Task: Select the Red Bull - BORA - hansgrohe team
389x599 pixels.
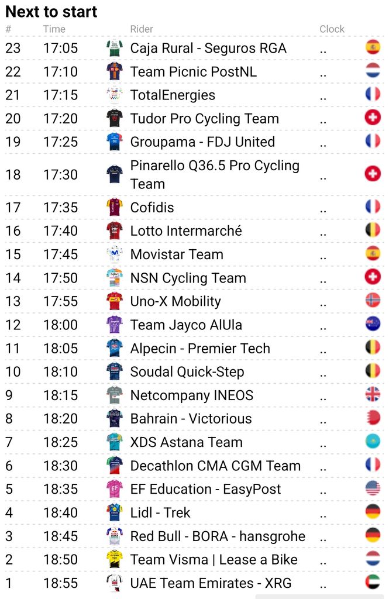Action: [218, 536]
